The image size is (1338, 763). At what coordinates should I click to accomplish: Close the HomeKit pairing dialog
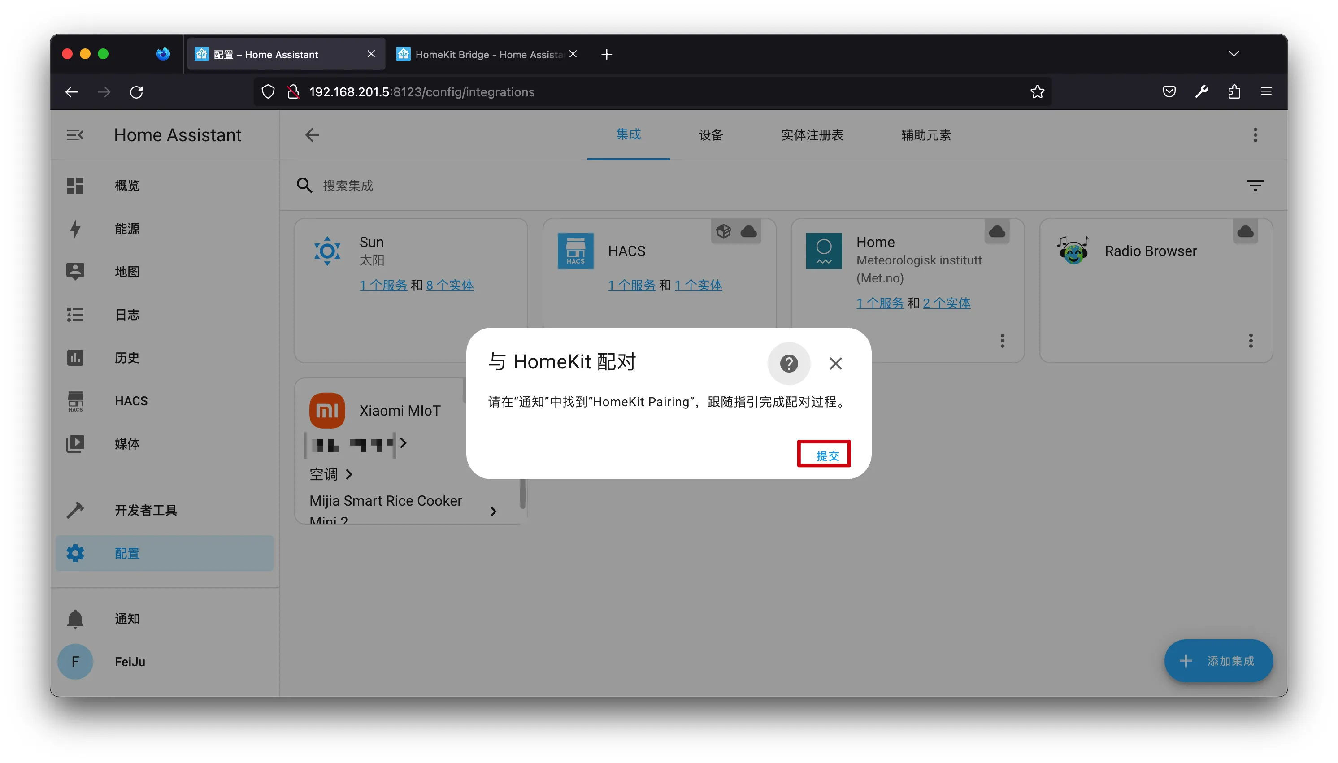tap(835, 363)
